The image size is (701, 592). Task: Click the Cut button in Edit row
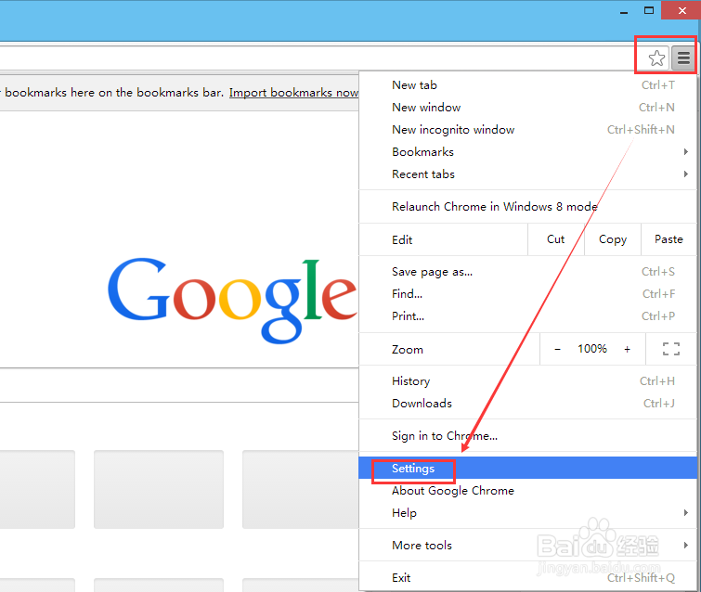click(x=556, y=239)
